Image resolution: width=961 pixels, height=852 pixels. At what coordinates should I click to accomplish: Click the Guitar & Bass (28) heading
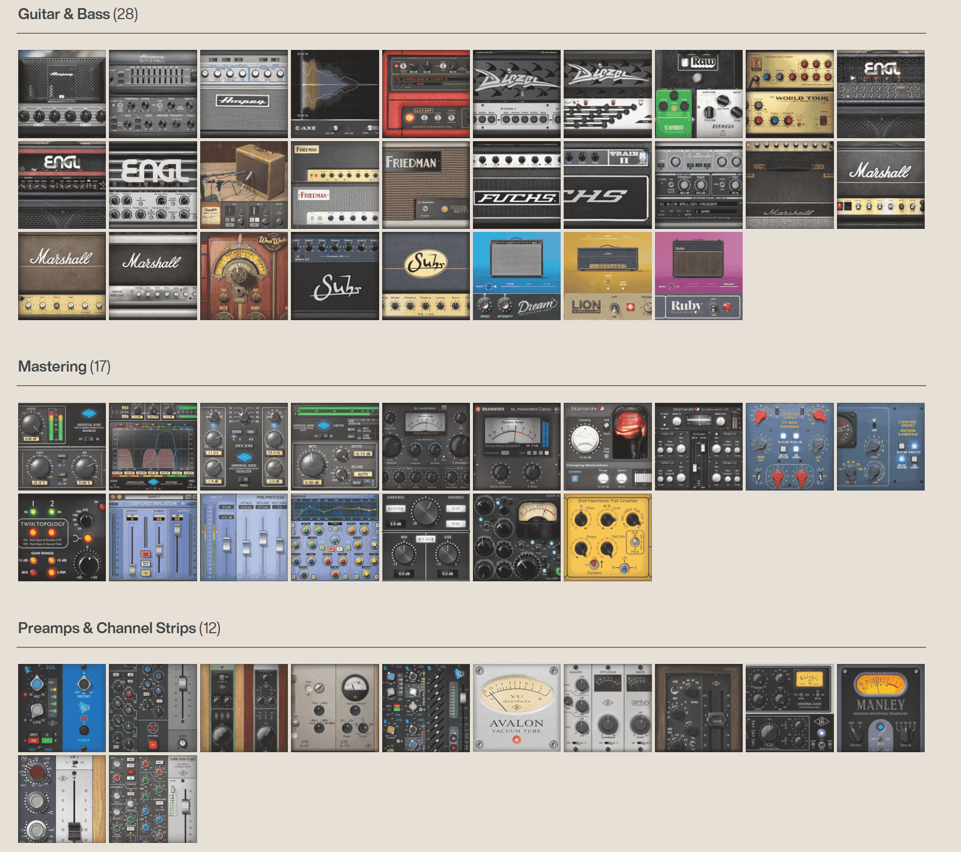click(78, 14)
